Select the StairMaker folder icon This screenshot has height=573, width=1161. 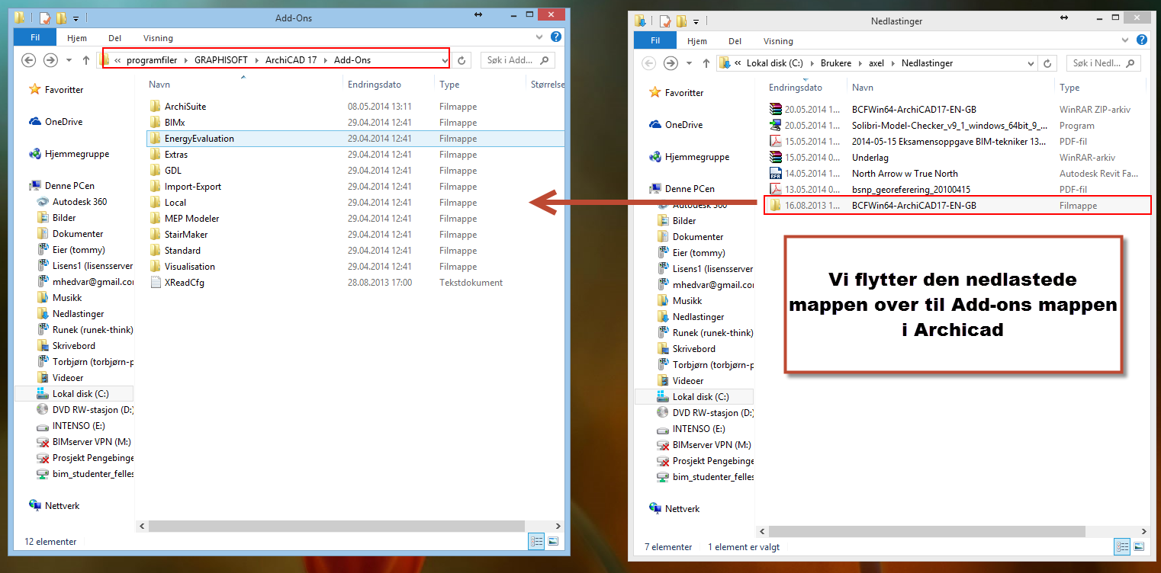point(156,235)
